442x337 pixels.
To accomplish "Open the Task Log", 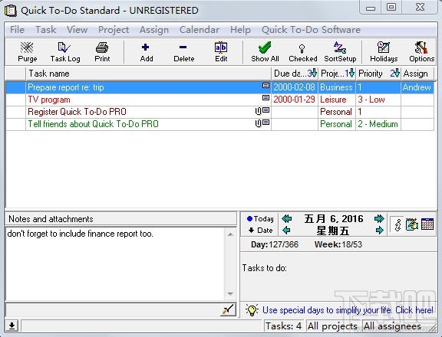I will (65, 52).
